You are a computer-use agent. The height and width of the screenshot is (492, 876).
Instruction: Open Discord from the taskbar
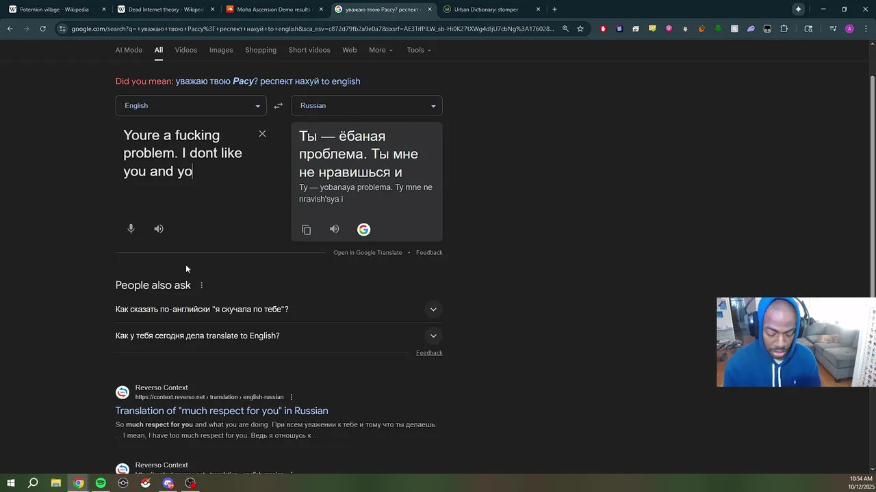[168, 483]
